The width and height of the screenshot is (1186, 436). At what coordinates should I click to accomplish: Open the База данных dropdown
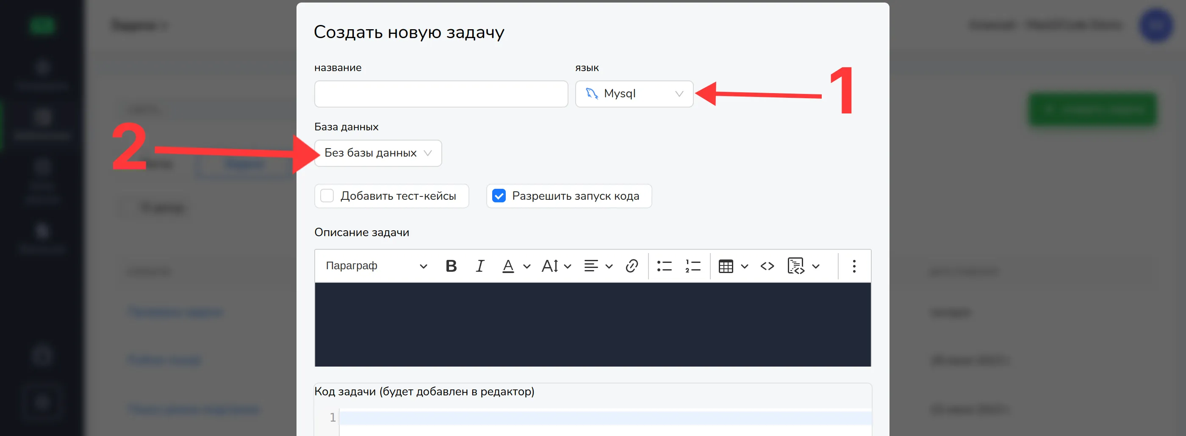pyautogui.click(x=377, y=153)
